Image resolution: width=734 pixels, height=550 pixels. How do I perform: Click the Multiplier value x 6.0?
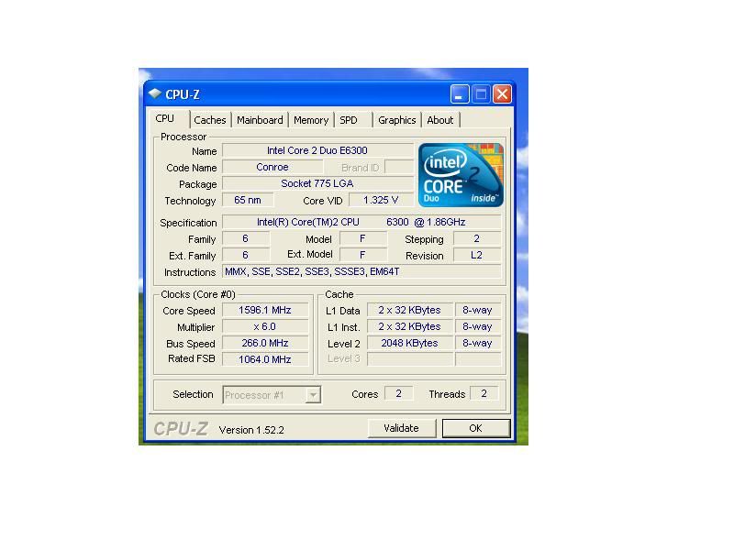click(x=265, y=326)
